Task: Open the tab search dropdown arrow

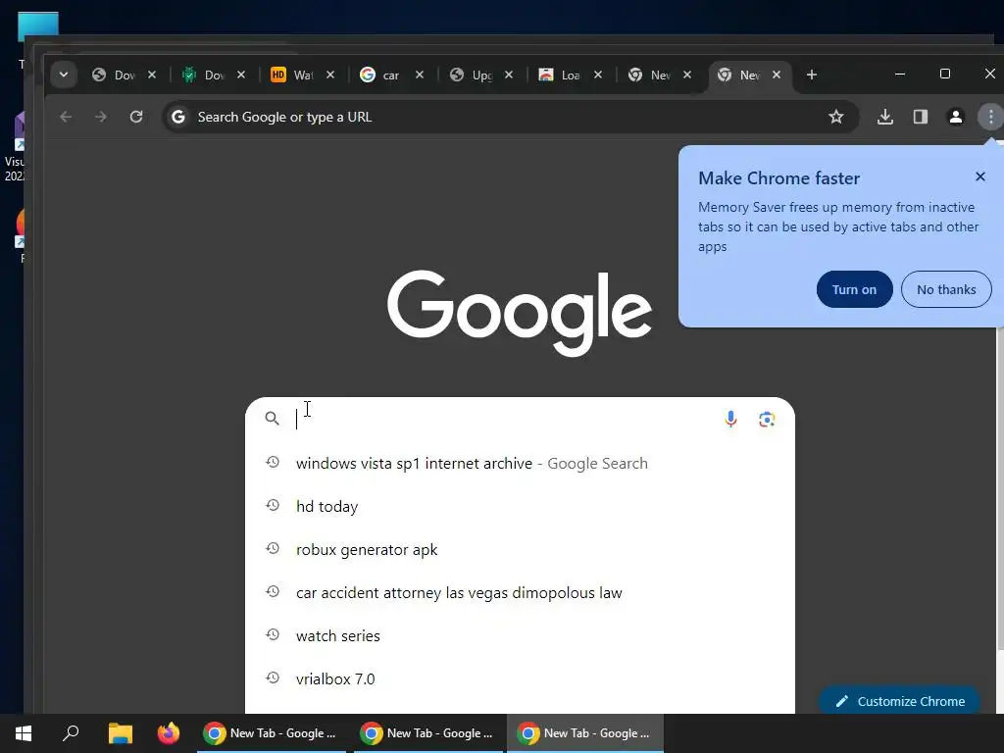Action: coord(64,75)
